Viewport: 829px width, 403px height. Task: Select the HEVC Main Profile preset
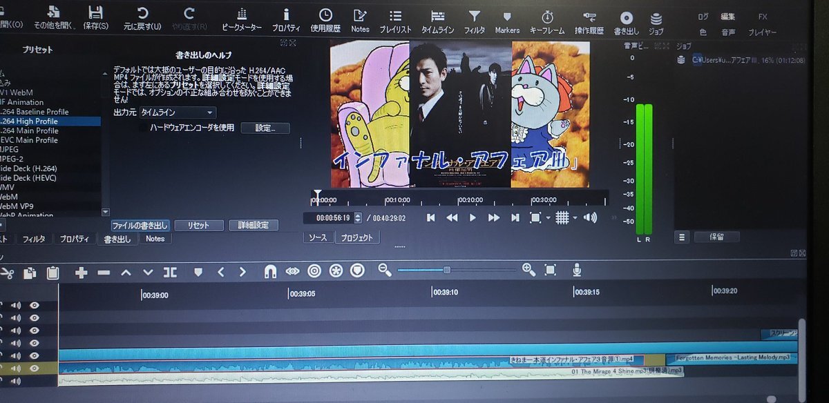point(29,140)
